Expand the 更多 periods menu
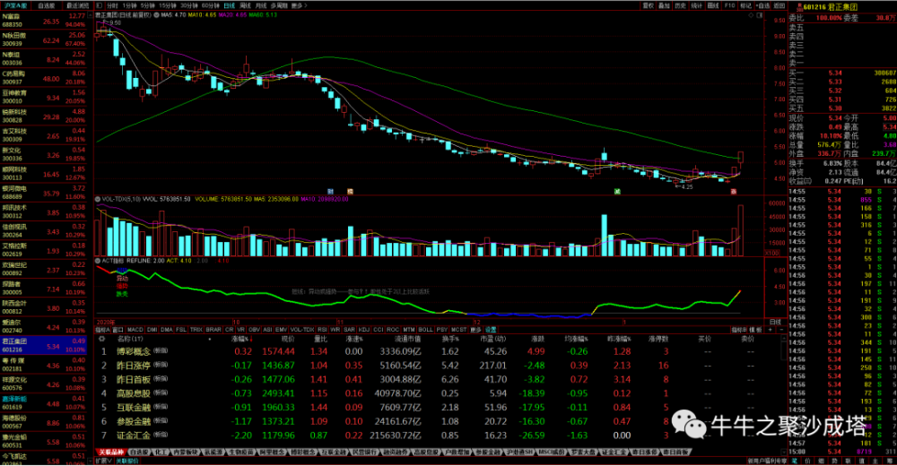The height and width of the screenshot is (466, 897). [x=300, y=5]
